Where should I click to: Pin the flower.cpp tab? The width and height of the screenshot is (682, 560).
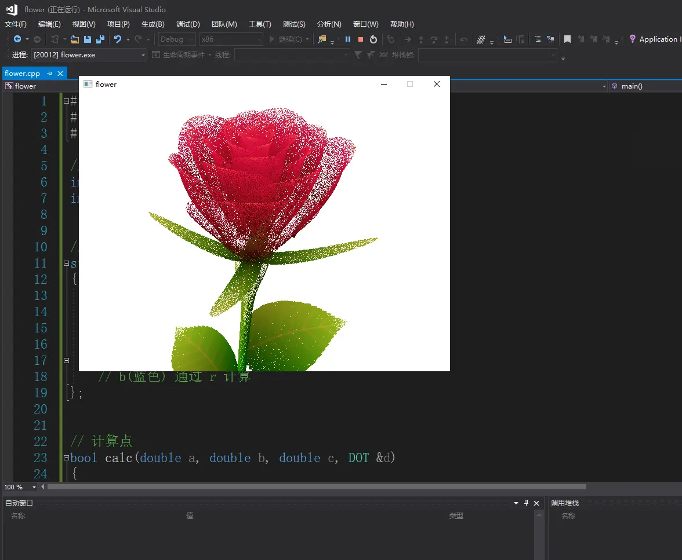pyautogui.click(x=50, y=74)
